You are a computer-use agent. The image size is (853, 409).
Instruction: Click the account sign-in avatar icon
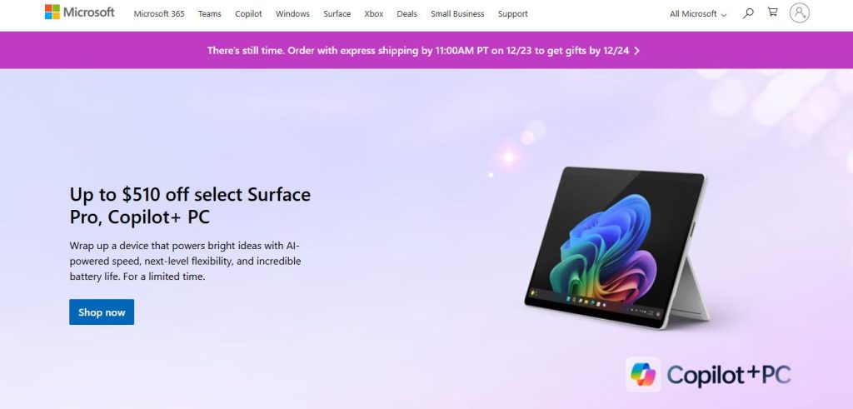pos(799,12)
